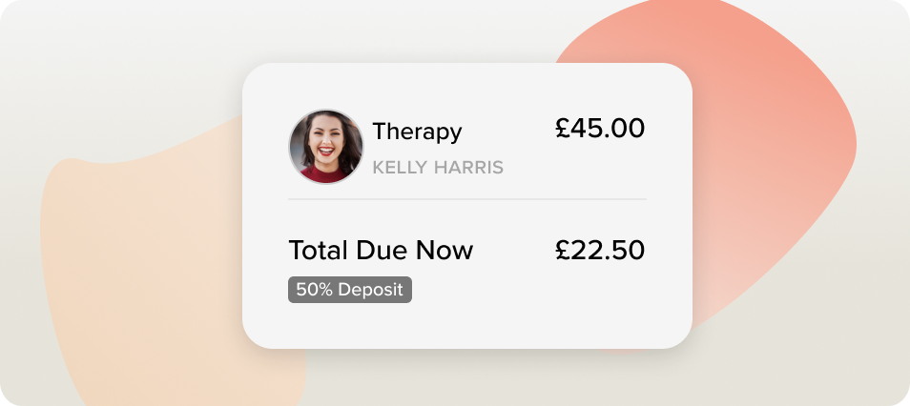
Task: Click the word Now in Total Due Now
Action: click(x=445, y=250)
